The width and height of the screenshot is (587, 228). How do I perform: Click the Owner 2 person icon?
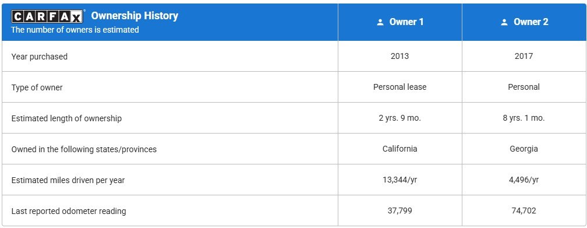click(x=504, y=22)
